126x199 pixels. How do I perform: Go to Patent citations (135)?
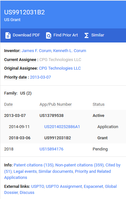coord(33,165)
